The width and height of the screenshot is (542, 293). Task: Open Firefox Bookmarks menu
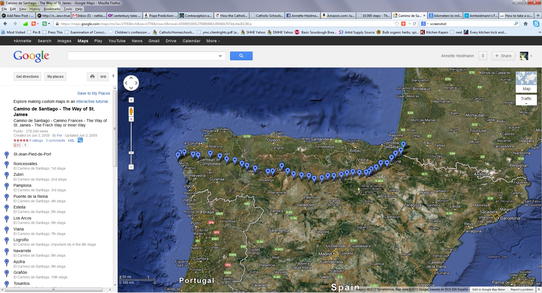pos(52,9)
